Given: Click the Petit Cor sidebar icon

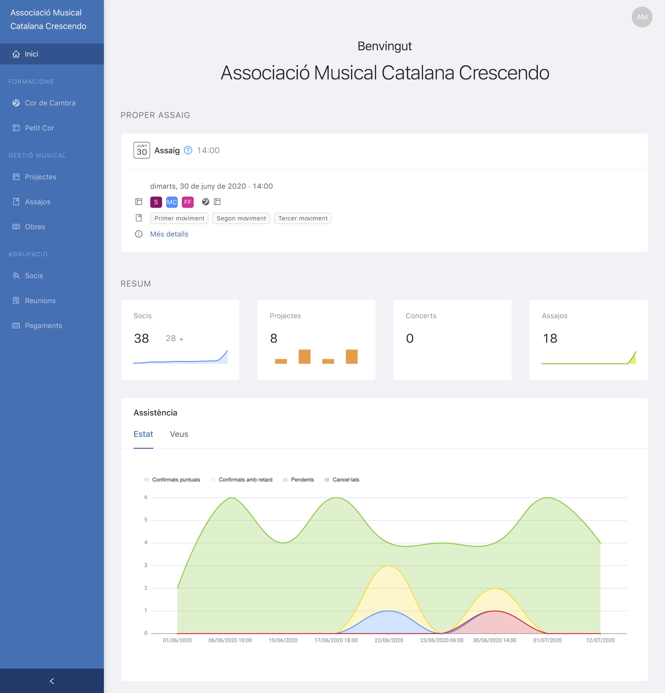Looking at the screenshot, I should pos(16,128).
